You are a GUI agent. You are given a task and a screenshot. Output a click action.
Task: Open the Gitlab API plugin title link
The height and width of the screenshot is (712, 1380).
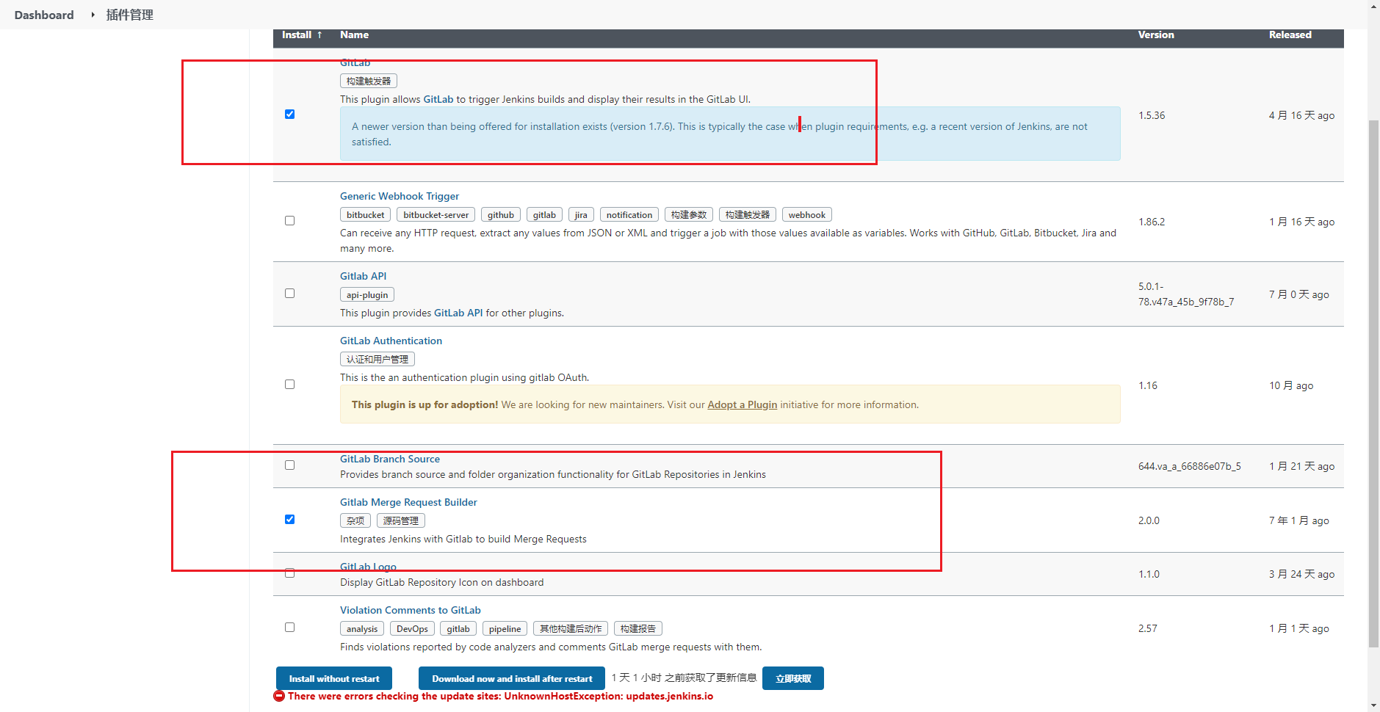pyautogui.click(x=363, y=276)
